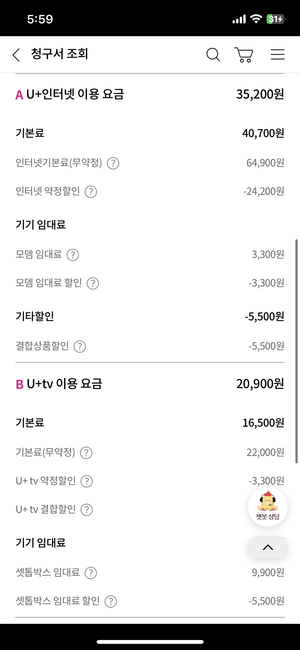This screenshot has width=300, height=650.
Task: Tap help icon beside 인터넷 약정할인
Action: 91,192
